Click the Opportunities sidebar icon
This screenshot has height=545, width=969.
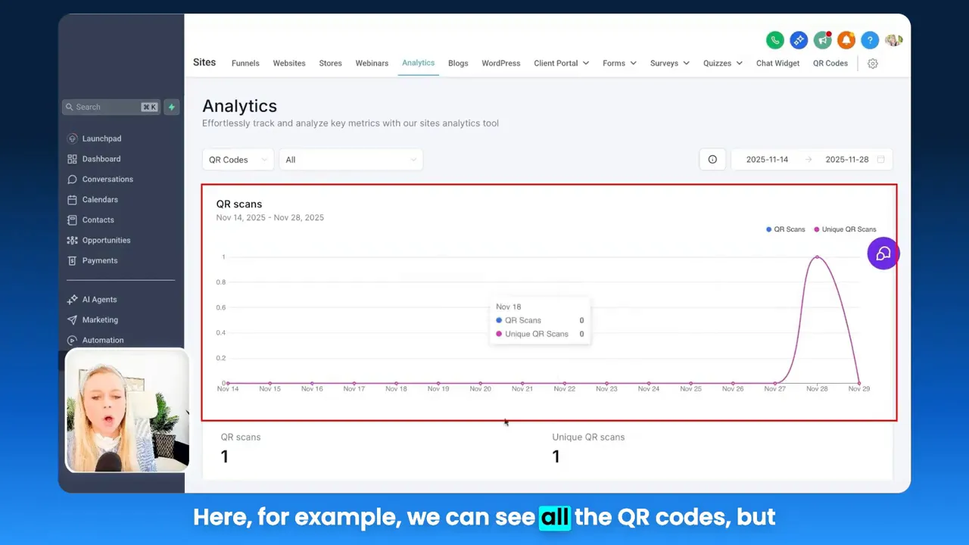73,241
